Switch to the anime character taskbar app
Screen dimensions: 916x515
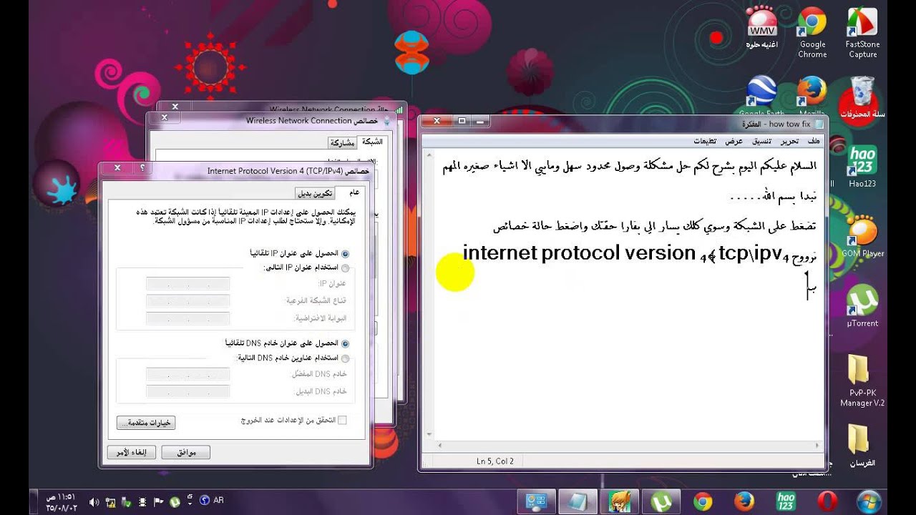point(619,501)
